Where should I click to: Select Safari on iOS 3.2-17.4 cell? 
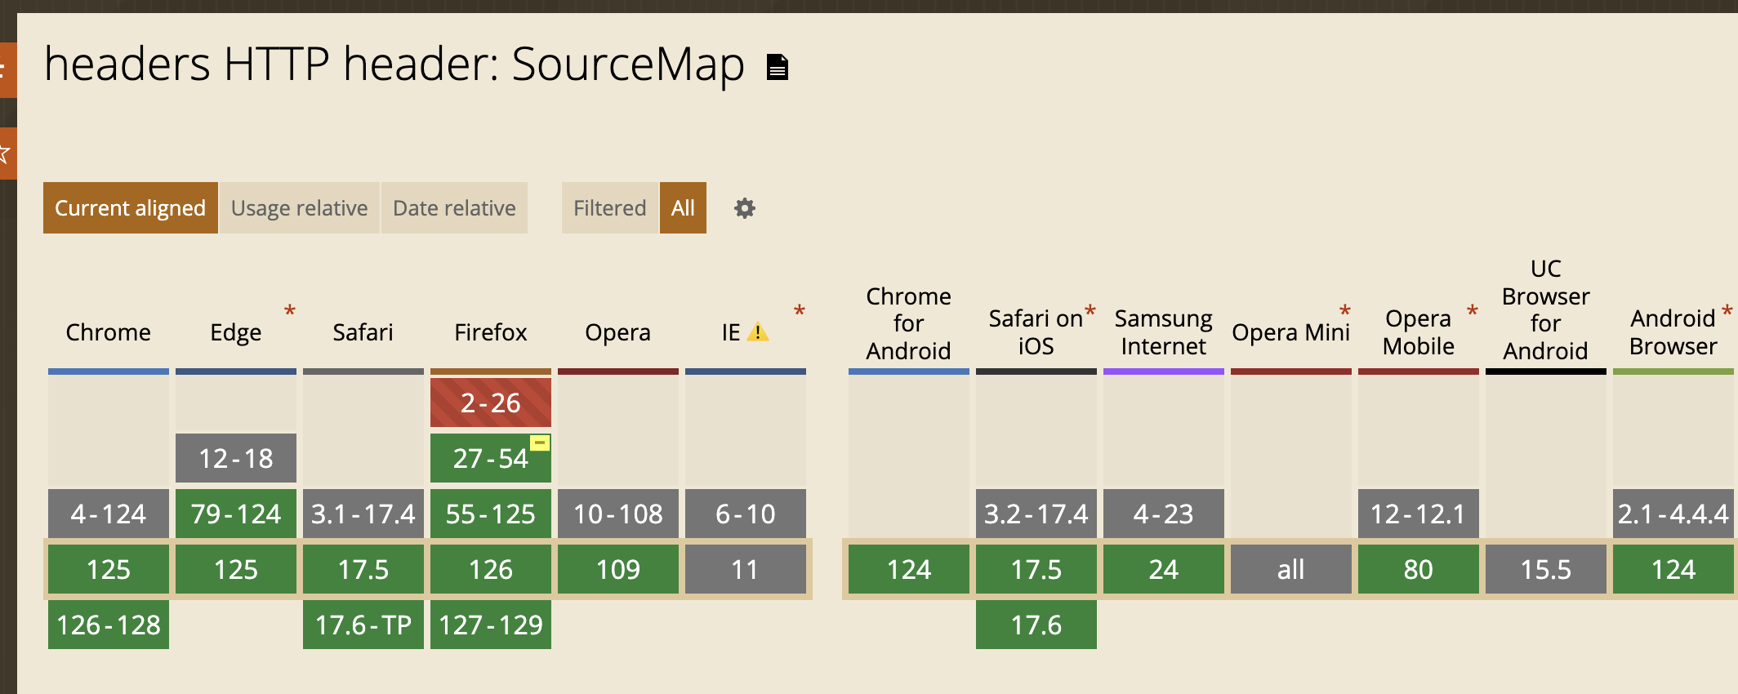pyautogui.click(x=1036, y=514)
